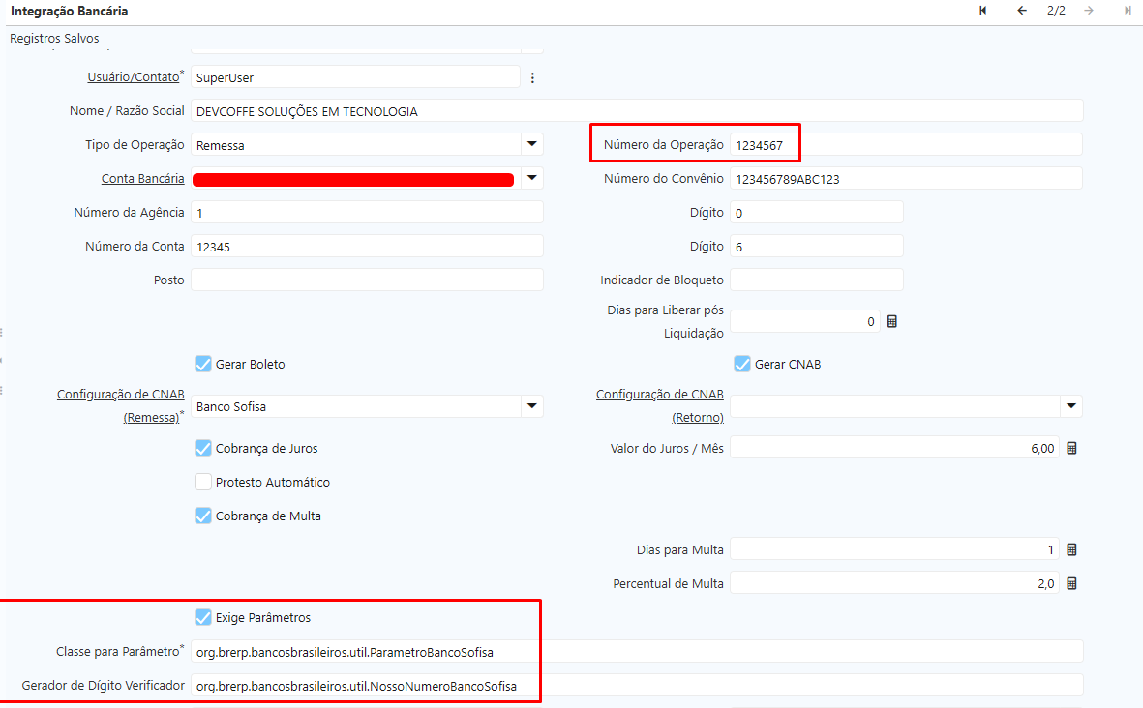Open calculator for Dias para Liberar
The width and height of the screenshot is (1143, 708).
point(892,322)
